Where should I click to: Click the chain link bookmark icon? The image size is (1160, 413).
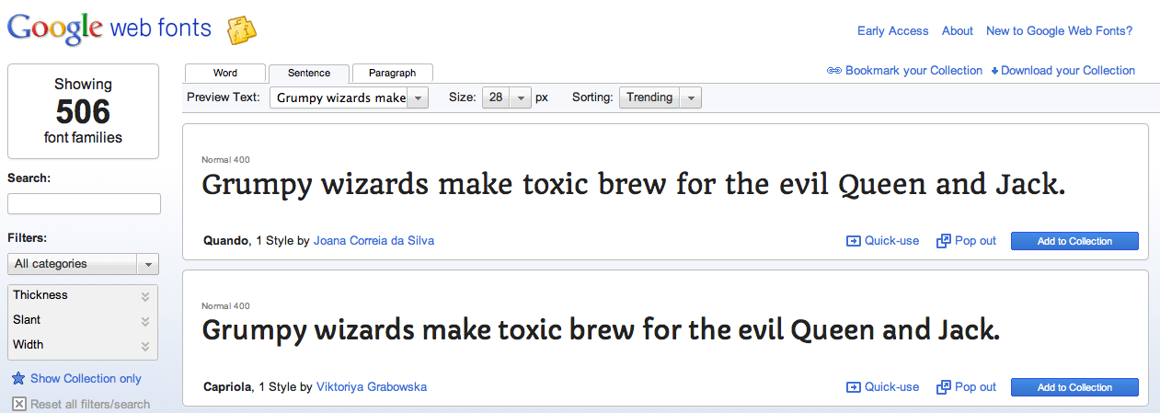(834, 71)
